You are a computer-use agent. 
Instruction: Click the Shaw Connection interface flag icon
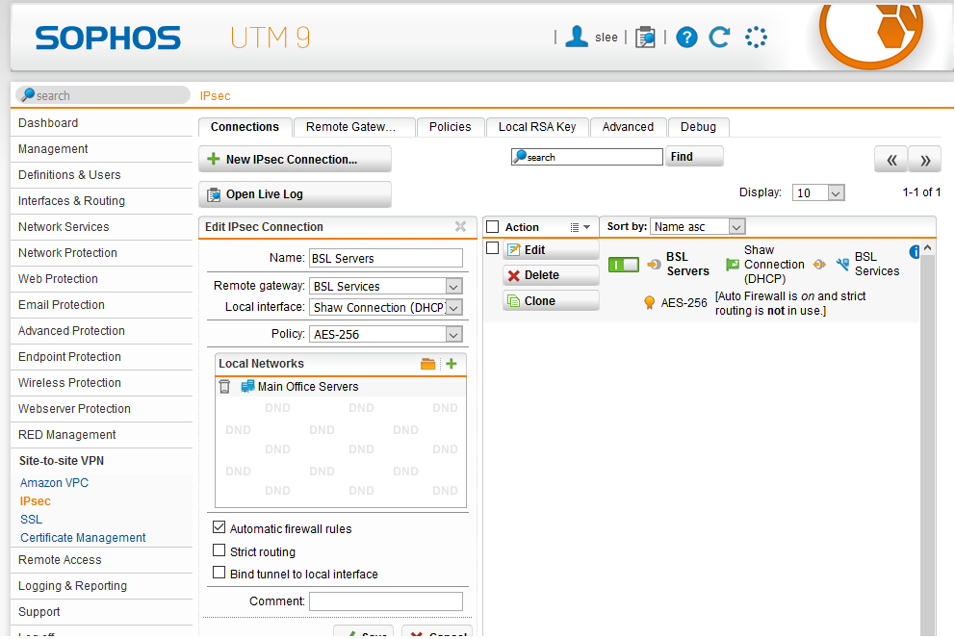click(x=733, y=264)
